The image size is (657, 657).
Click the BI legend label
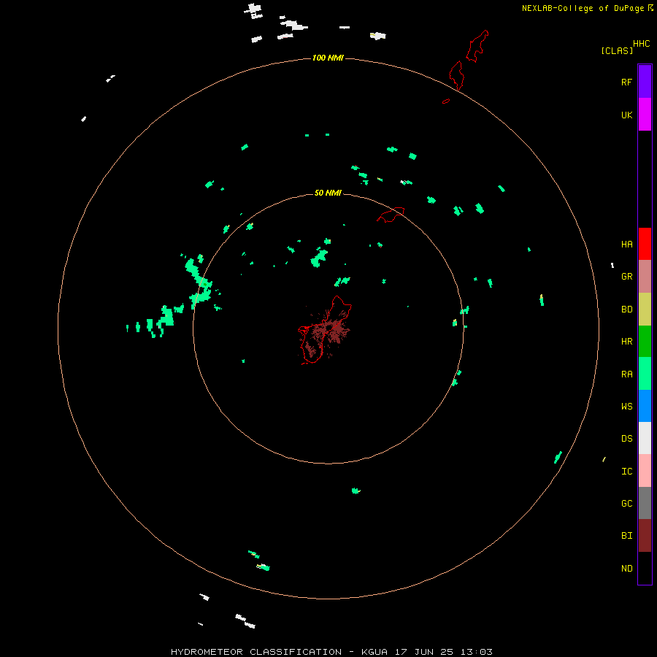pyautogui.click(x=626, y=536)
